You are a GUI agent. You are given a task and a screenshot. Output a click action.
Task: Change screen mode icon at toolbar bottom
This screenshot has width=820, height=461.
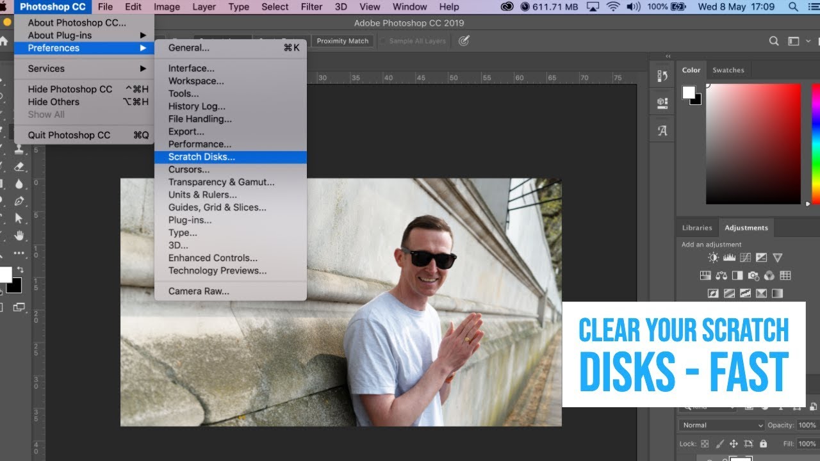coord(19,307)
